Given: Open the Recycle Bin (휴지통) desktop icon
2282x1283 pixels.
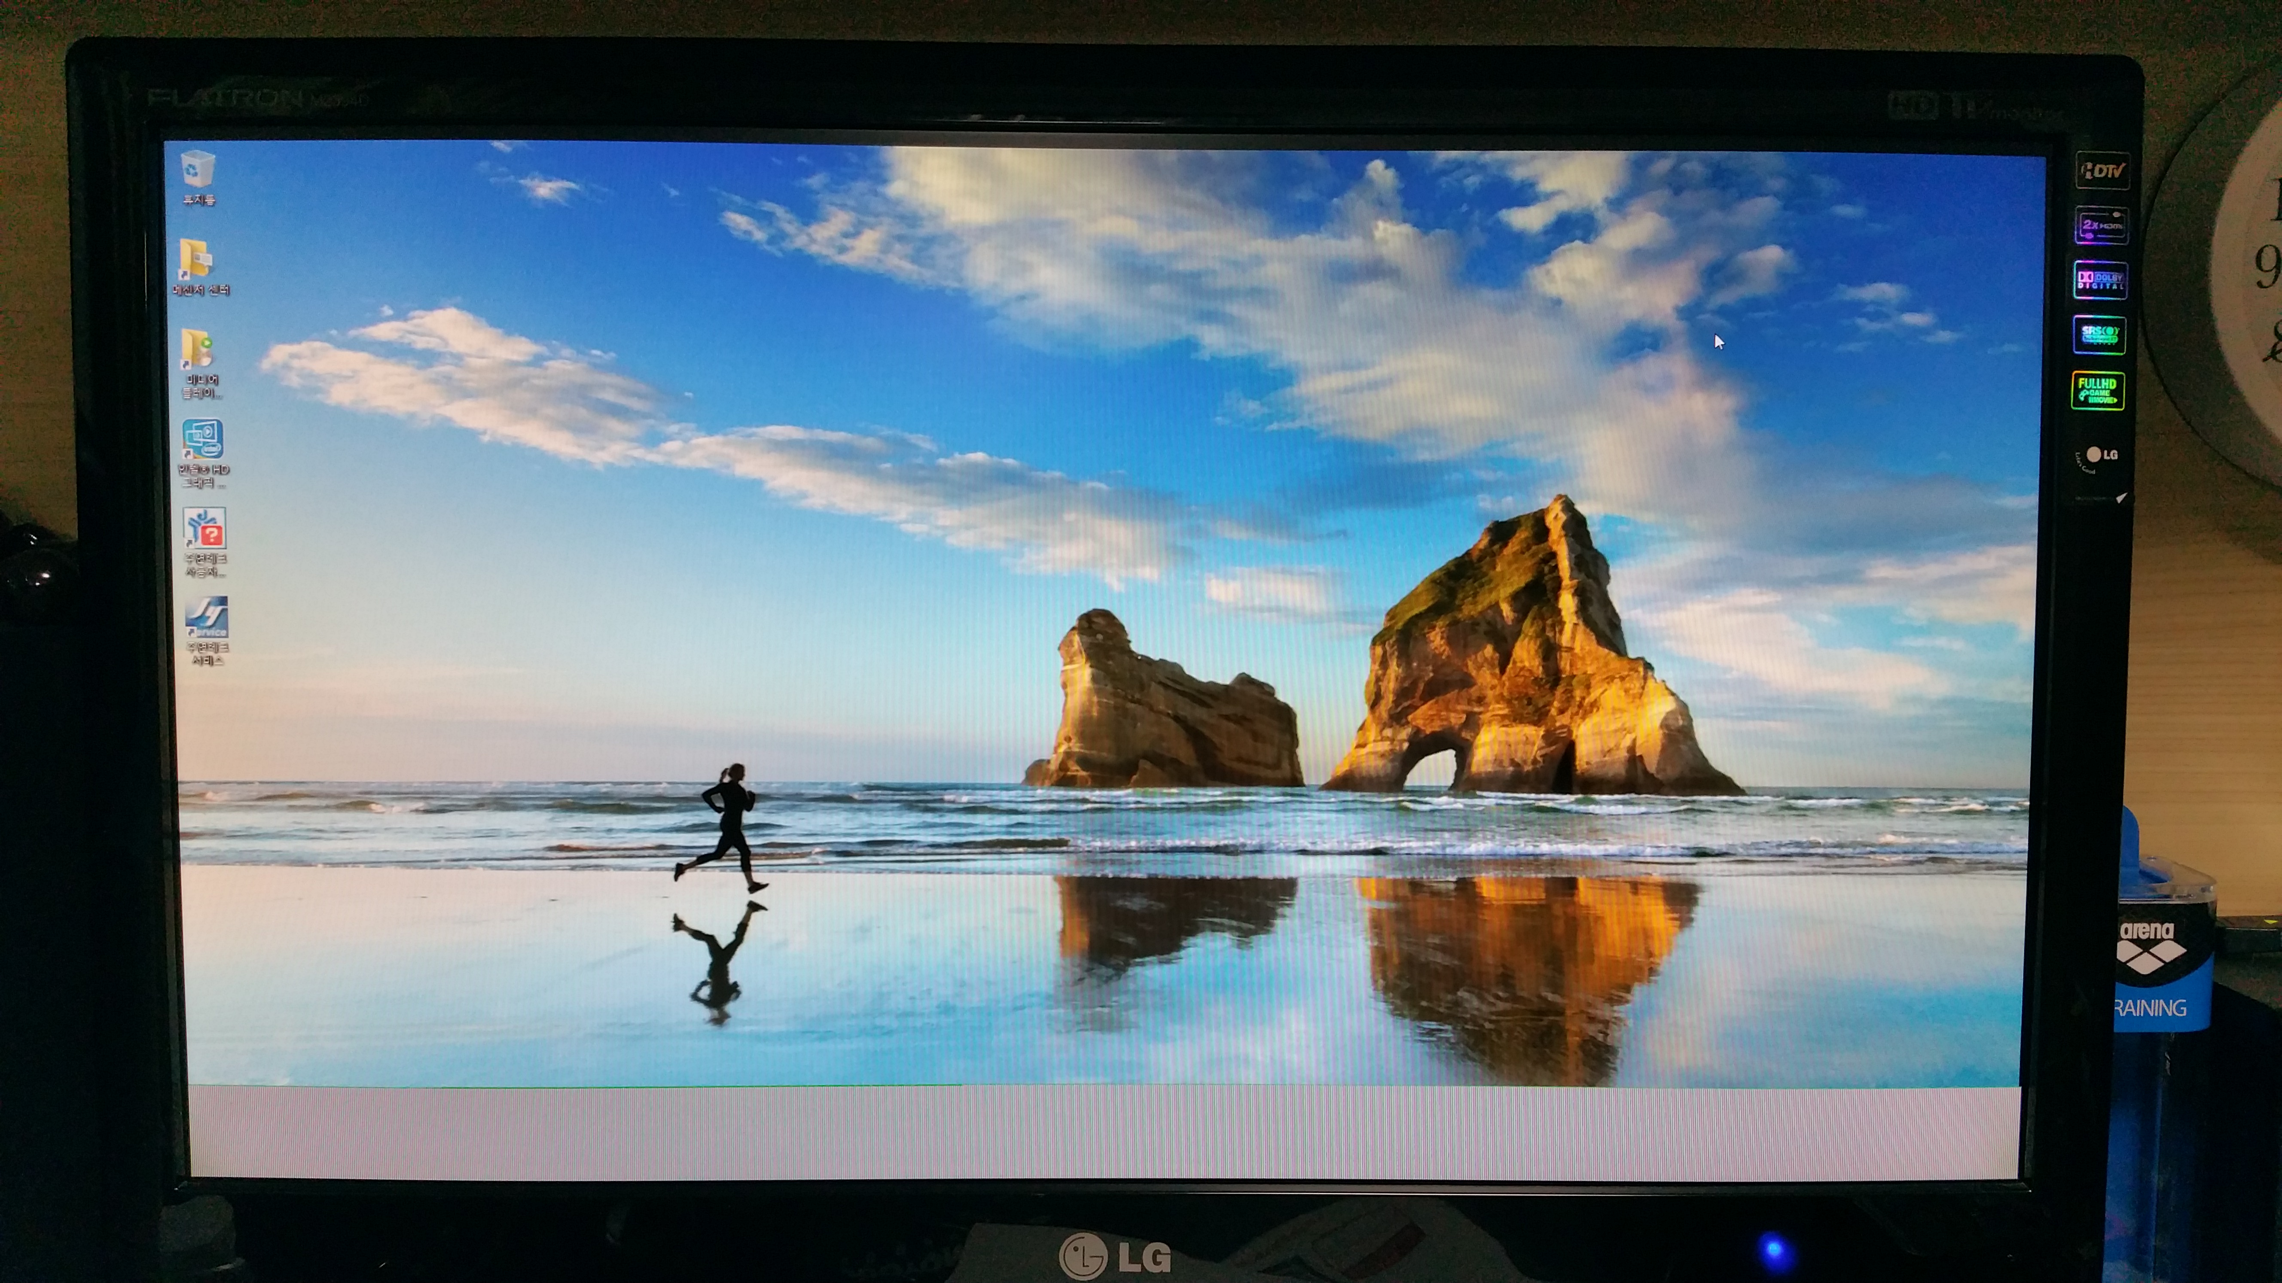Looking at the screenshot, I should click(x=198, y=177).
